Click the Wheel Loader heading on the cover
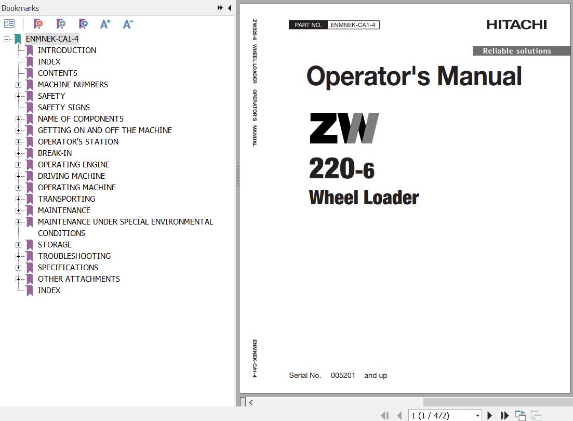 point(364,198)
